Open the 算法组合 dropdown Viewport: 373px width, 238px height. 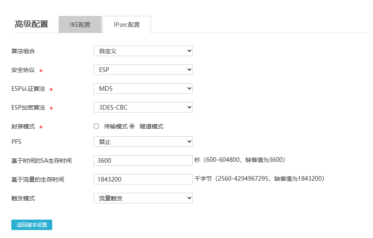(x=143, y=51)
